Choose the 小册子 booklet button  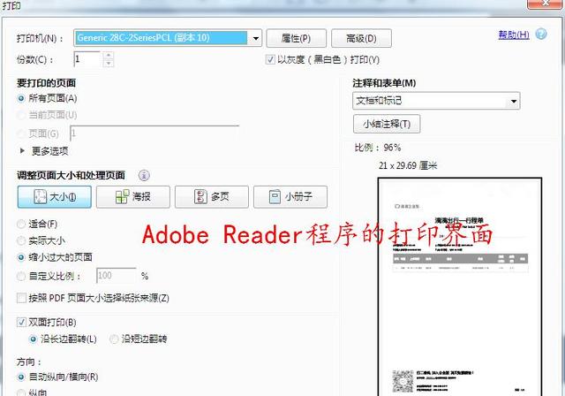pos(290,197)
